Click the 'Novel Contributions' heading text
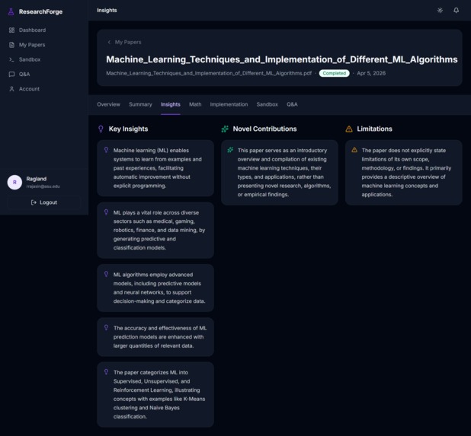This screenshot has height=436, width=471. tap(264, 129)
